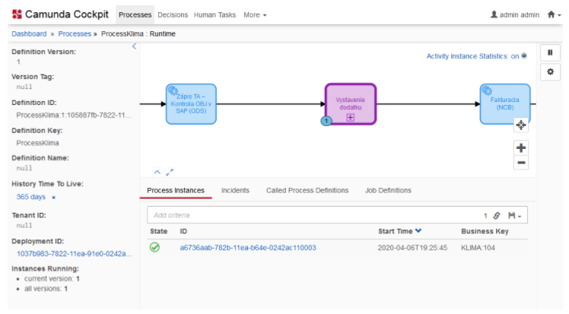The width and height of the screenshot is (569, 314).
Task: Collapse the diagram panel with the up chevron
Action: coord(157,173)
